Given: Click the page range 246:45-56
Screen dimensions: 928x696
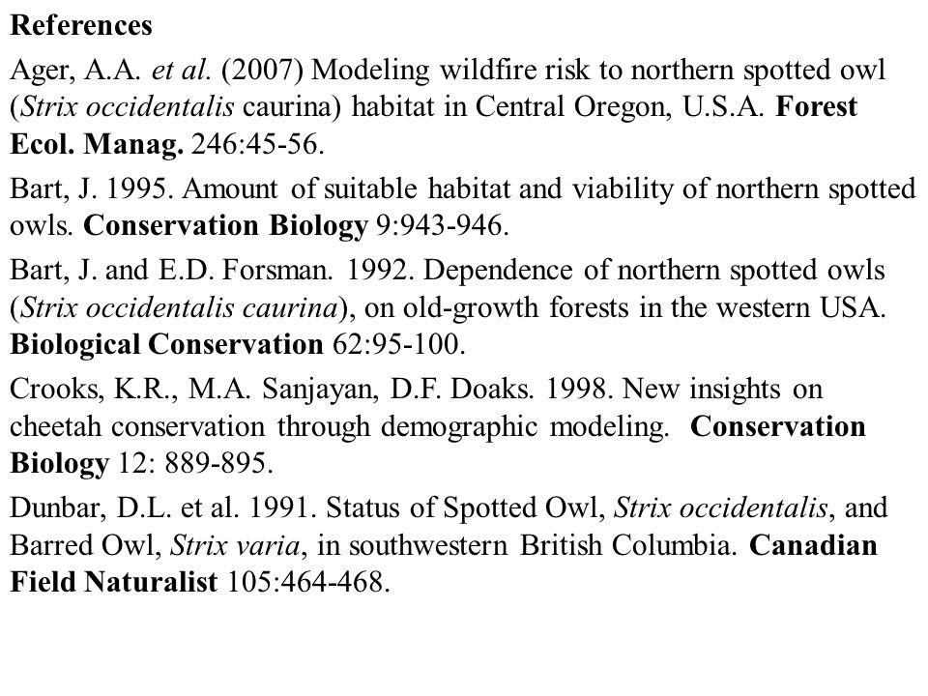Looking at the screenshot, I should pos(257,144).
